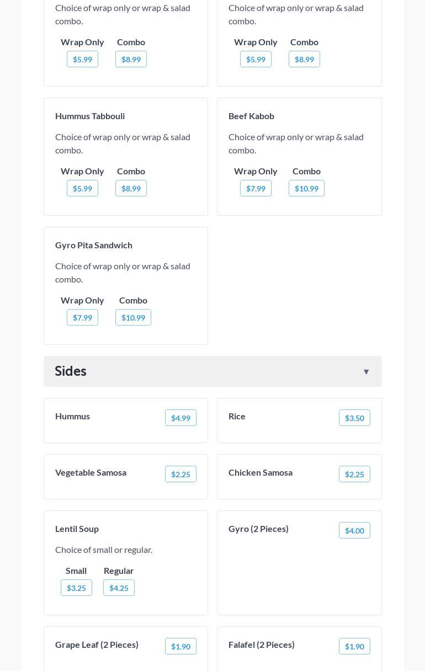Add Vegetable Samosa for $2.25

click(180, 474)
